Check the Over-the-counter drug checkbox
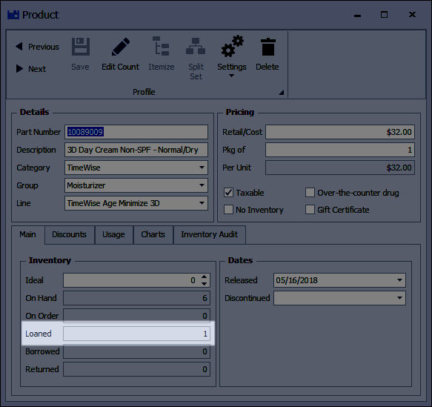The width and height of the screenshot is (432, 407). 310,193
